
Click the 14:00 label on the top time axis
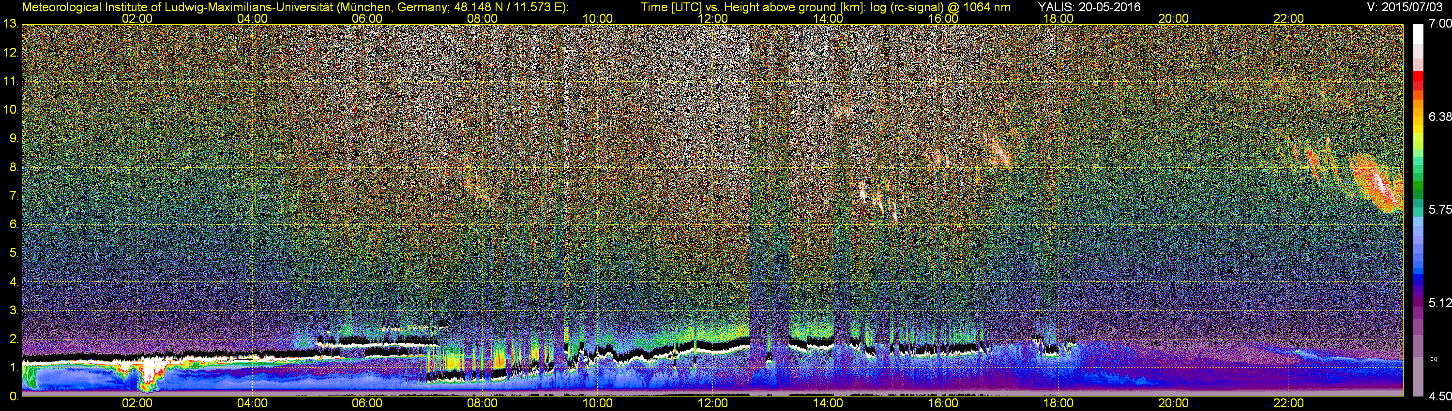point(828,18)
